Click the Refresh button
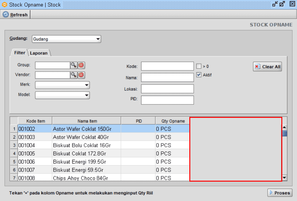Screen dimensions: 297x201 (x=15, y=14)
